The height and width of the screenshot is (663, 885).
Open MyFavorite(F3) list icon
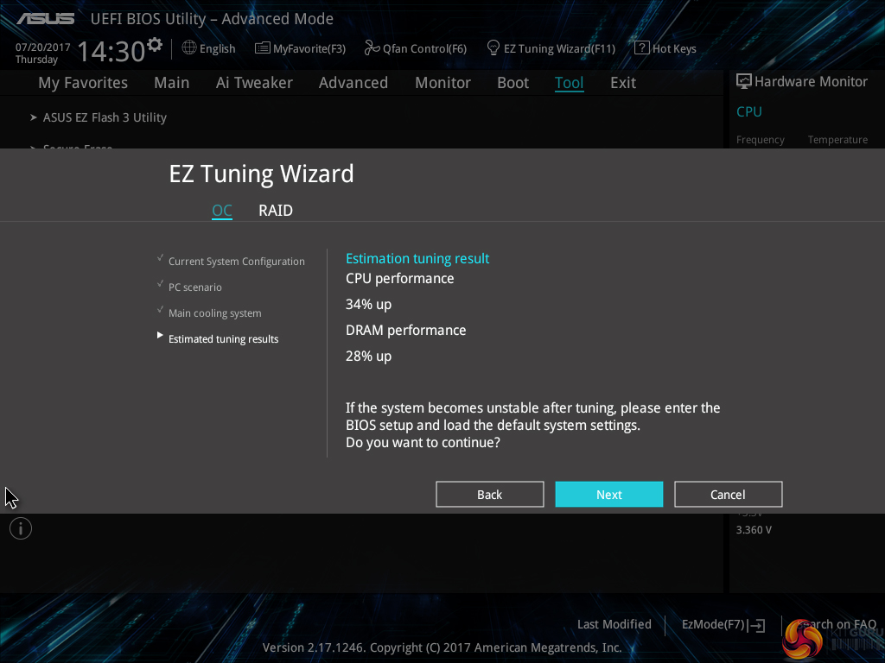[263, 48]
